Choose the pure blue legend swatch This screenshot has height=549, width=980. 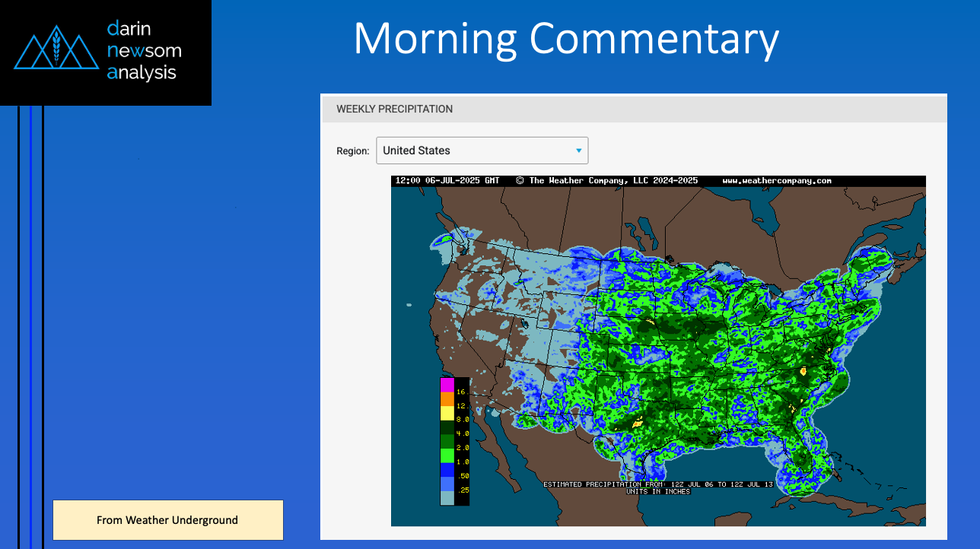click(447, 470)
